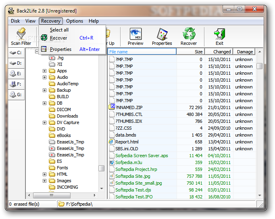Screen dimensions: 275x219
Task: Click the ?II folder icon
Action: click(x=52, y=64)
